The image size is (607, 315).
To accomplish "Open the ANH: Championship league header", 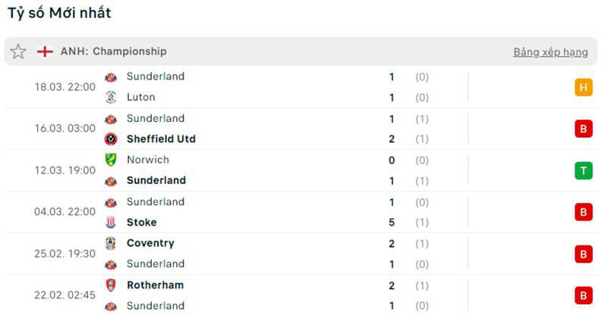I will pyautogui.click(x=114, y=51).
